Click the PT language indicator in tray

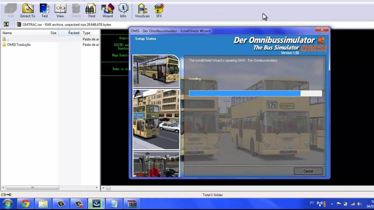point(312,203)
